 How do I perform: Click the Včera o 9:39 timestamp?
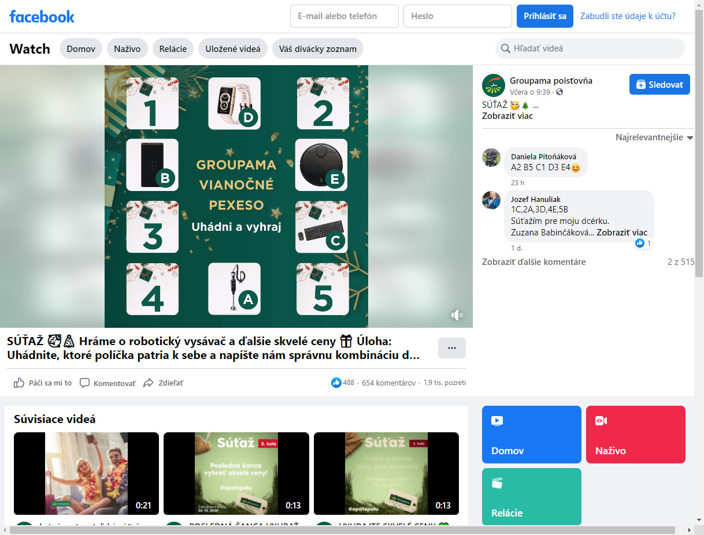click(531, 92)
